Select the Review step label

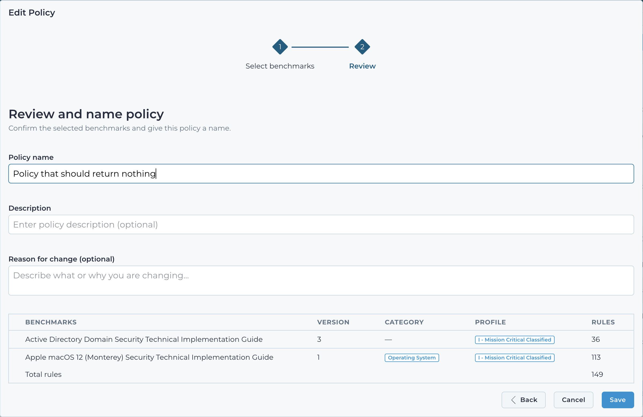362,66
